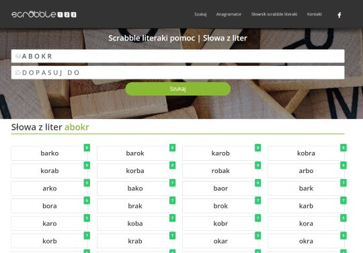Click the scrabble123 logo
Screen dimensions: 363x253
[44, 14]
